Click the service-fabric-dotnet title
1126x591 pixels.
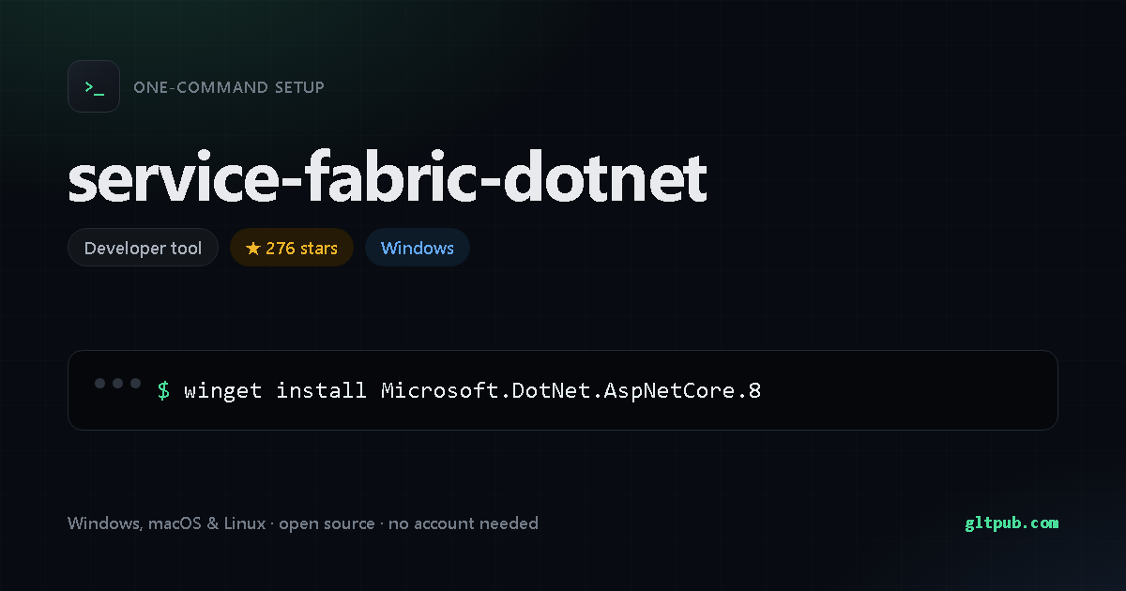click(387, 177)
